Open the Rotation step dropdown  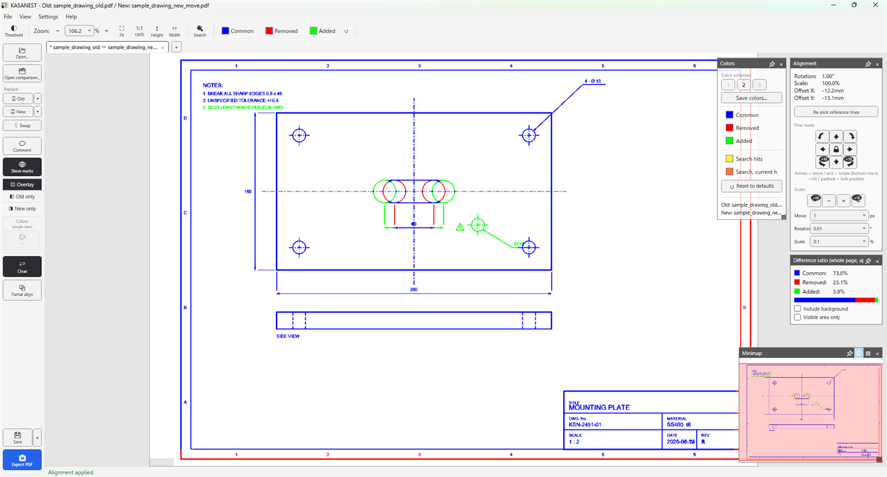[864, 229]
